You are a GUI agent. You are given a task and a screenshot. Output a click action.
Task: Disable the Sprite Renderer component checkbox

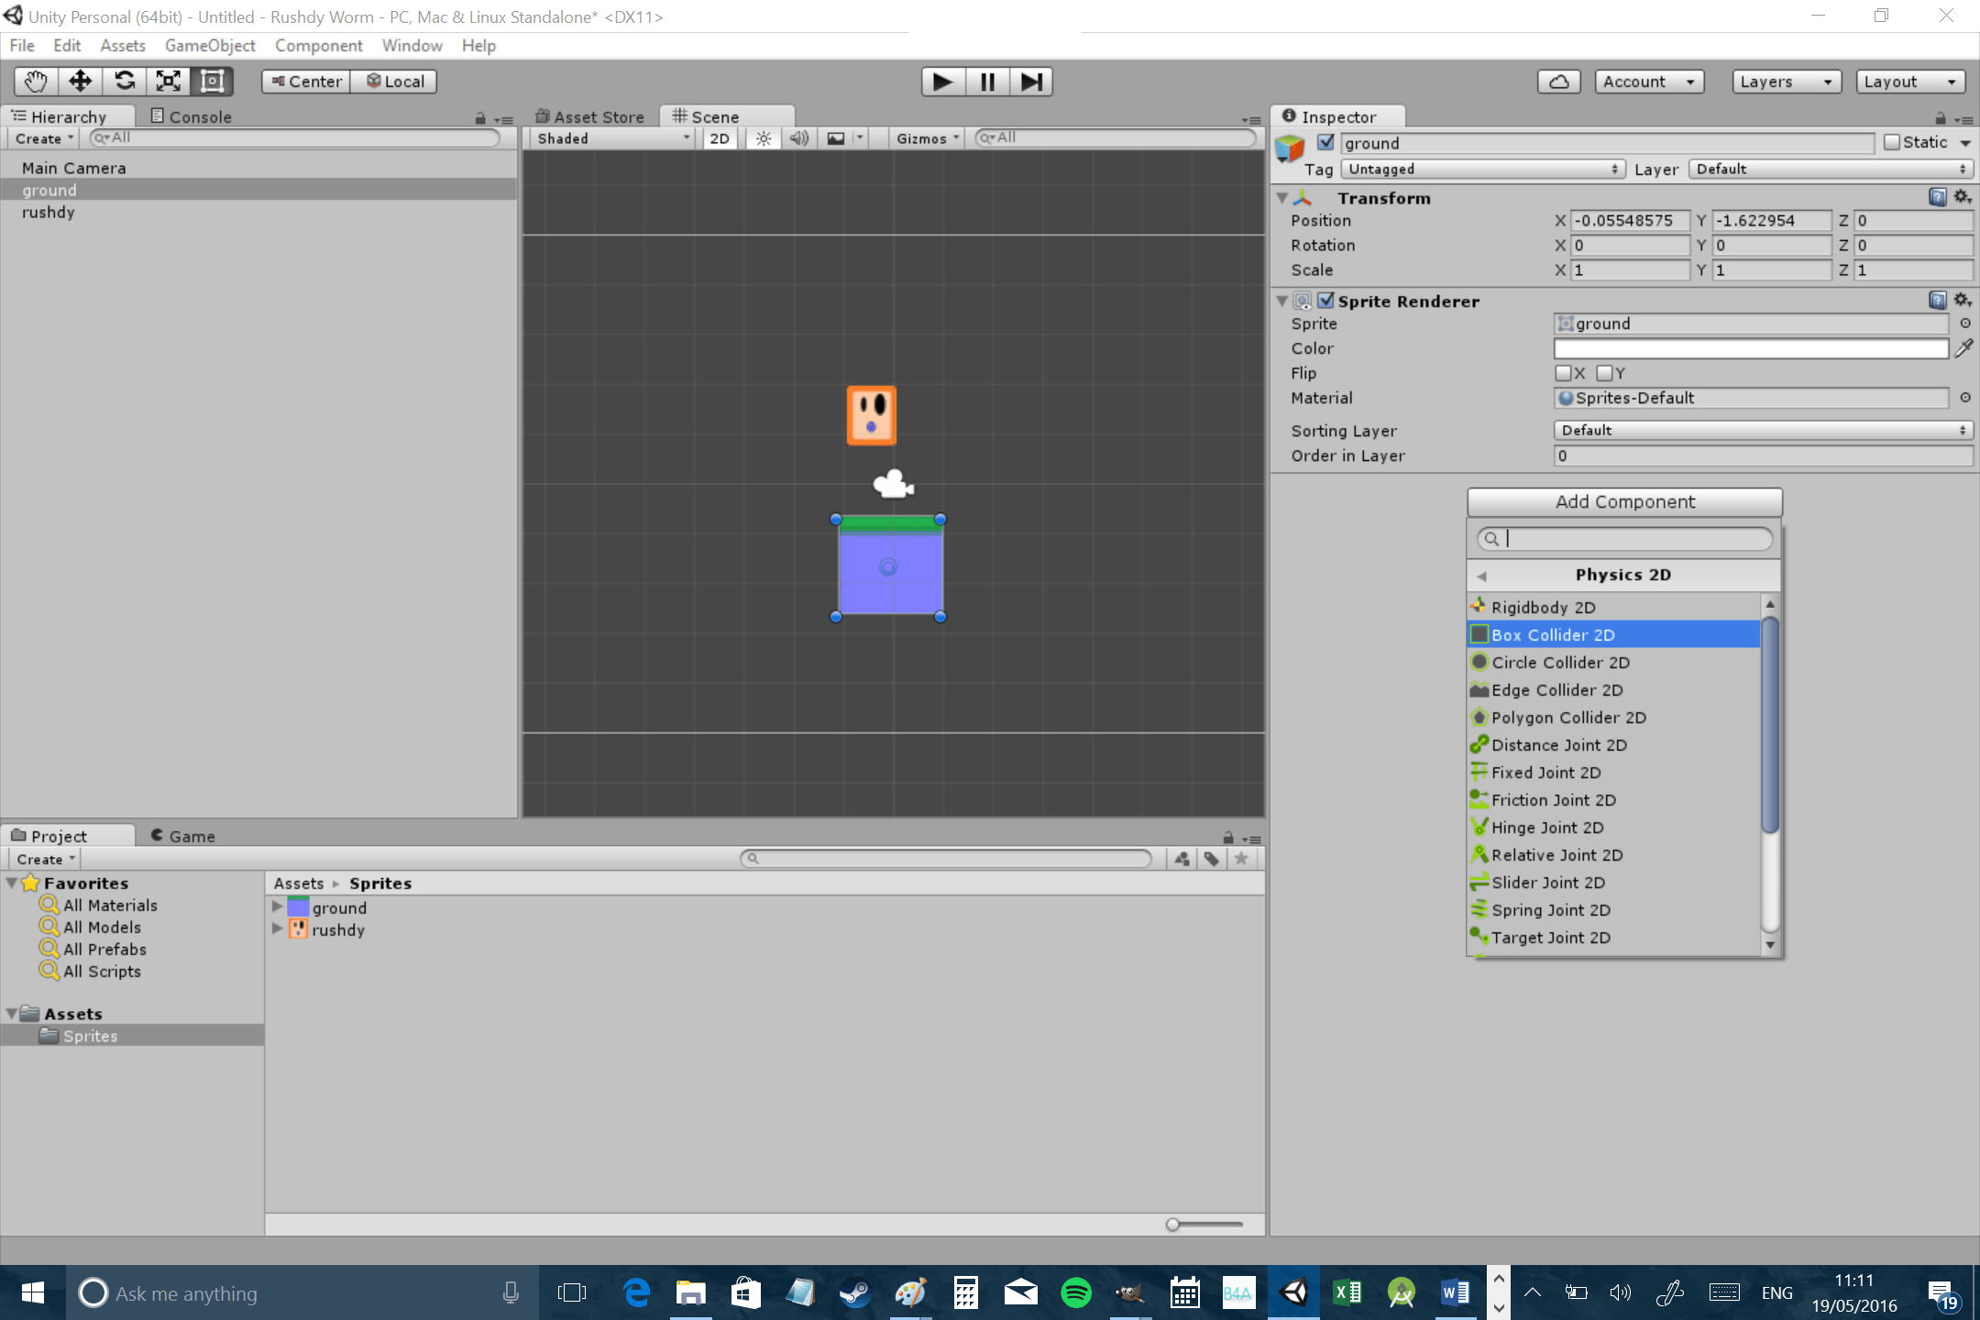[x=1325, y=301]
